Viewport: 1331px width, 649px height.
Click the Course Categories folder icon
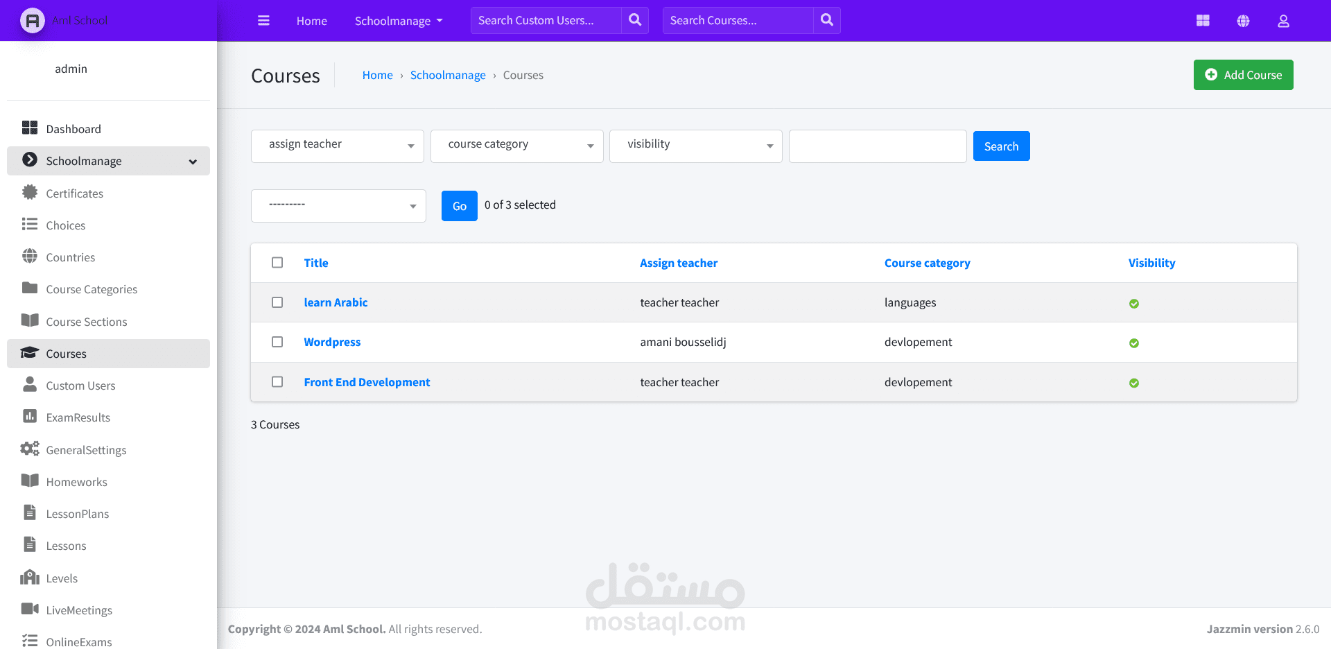[x=30, y=288]
